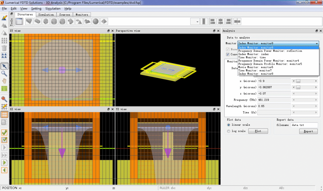Screen dimensions: 323x191
Task: Open the structures table list icon
Action: (19, 21)
